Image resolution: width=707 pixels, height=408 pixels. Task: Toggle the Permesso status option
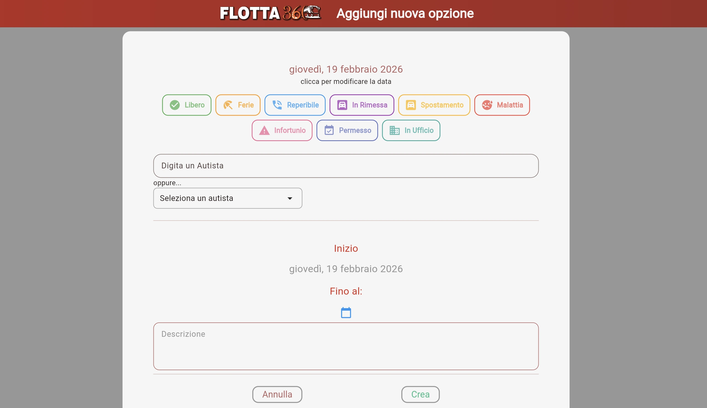tap(347, 130)
